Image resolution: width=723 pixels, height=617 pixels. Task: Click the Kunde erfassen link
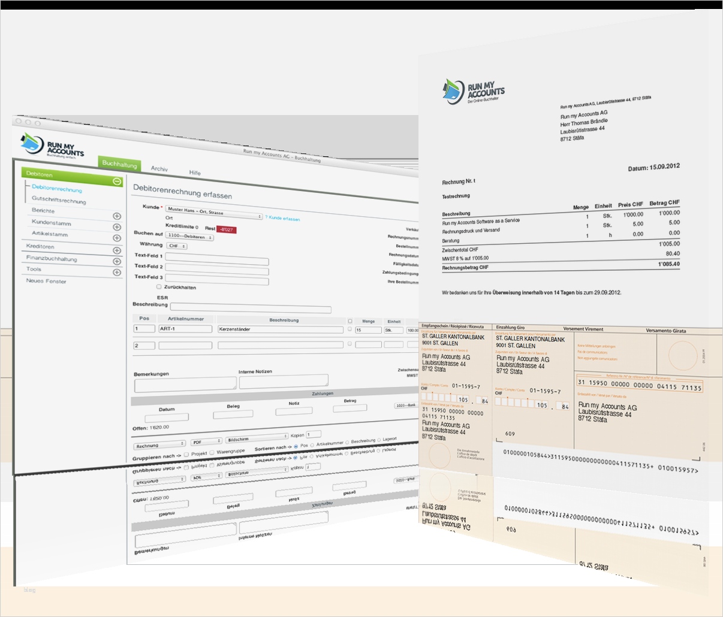click(x=283, y=218)
